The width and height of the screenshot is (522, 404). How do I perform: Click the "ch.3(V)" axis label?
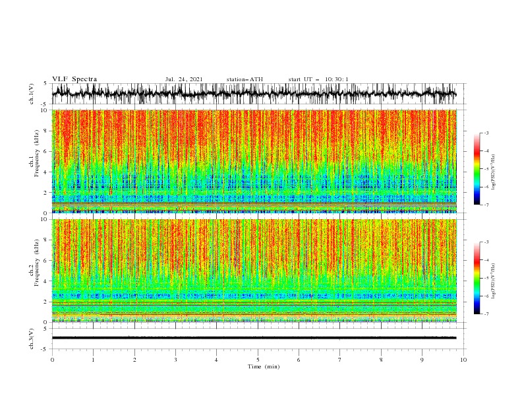(32, 339)
